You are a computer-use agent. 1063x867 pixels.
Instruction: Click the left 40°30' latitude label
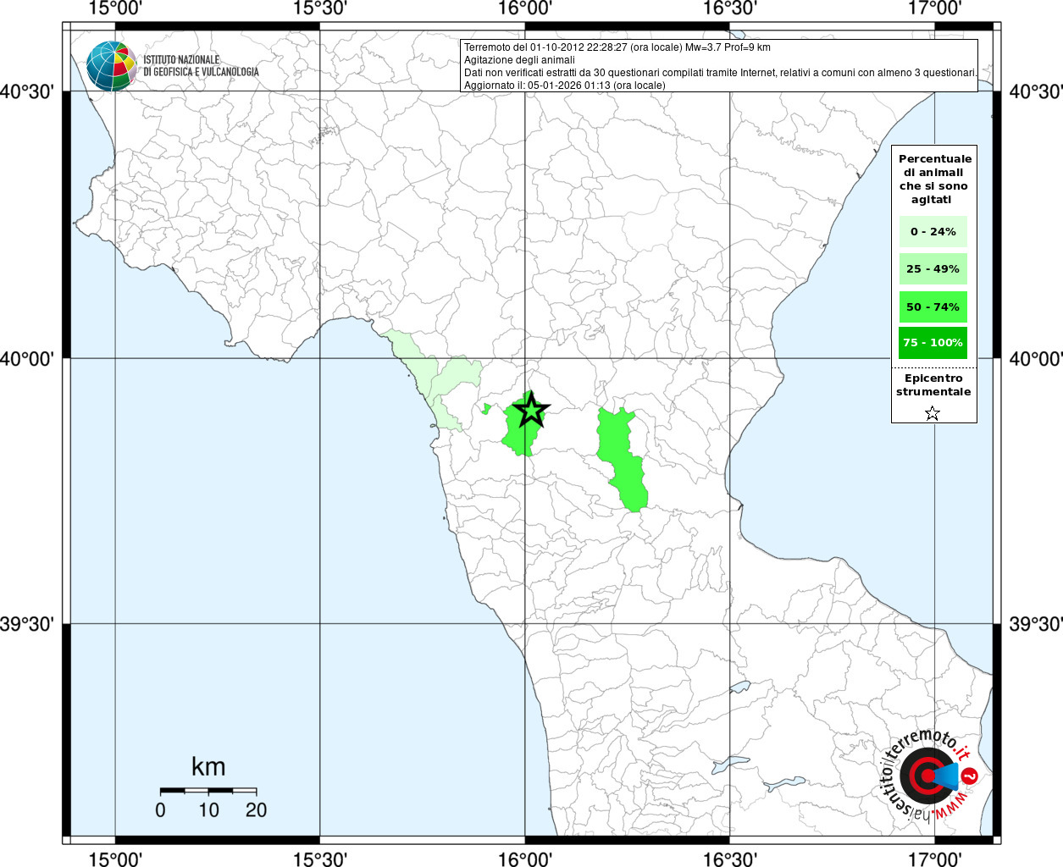click(x=27, y=91)
